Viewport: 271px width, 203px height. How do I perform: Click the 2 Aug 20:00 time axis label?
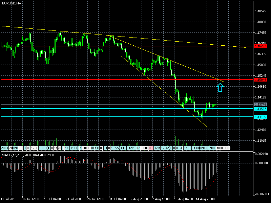coord(139,200)
